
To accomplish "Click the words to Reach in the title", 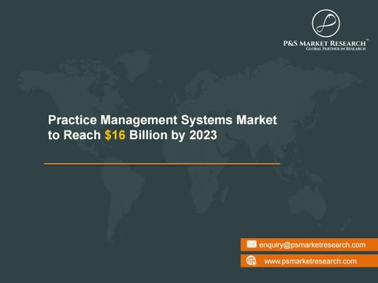I will [x=74, y=135].
